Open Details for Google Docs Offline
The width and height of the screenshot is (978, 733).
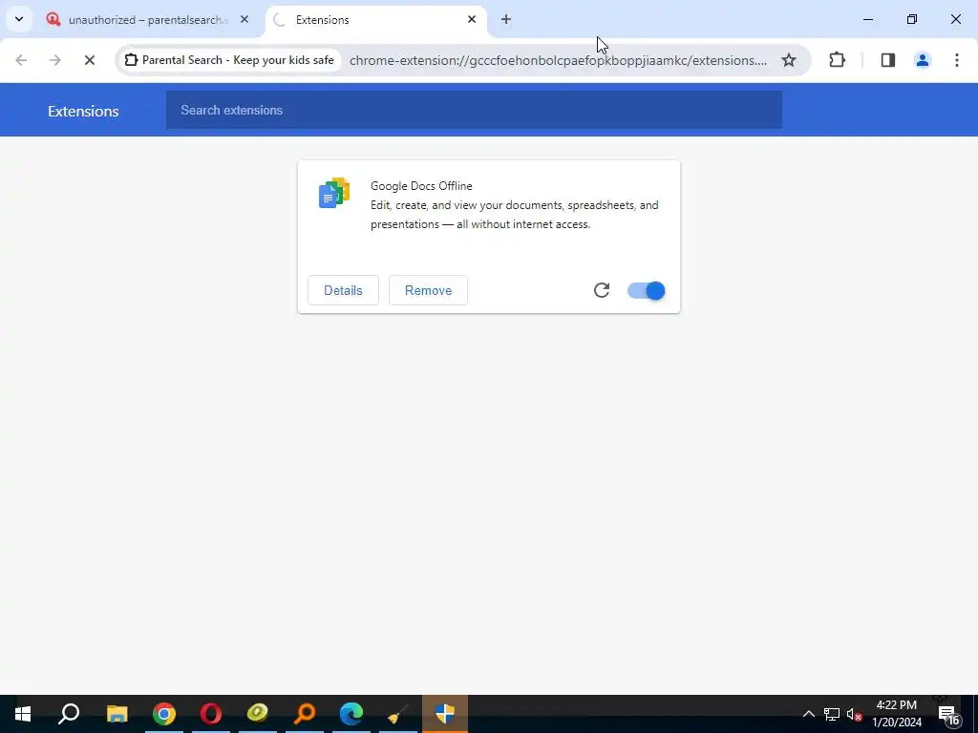coord(343,290)
